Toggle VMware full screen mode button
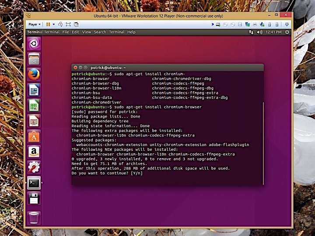The height and width of the screenshot is (236, 315). (68, 24)
